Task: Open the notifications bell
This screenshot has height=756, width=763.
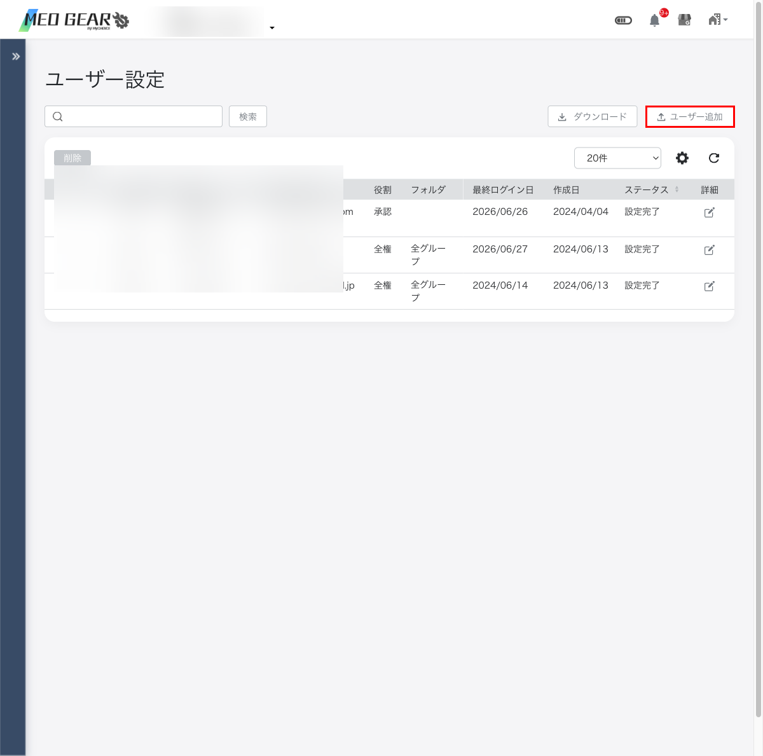Action: 654,20
